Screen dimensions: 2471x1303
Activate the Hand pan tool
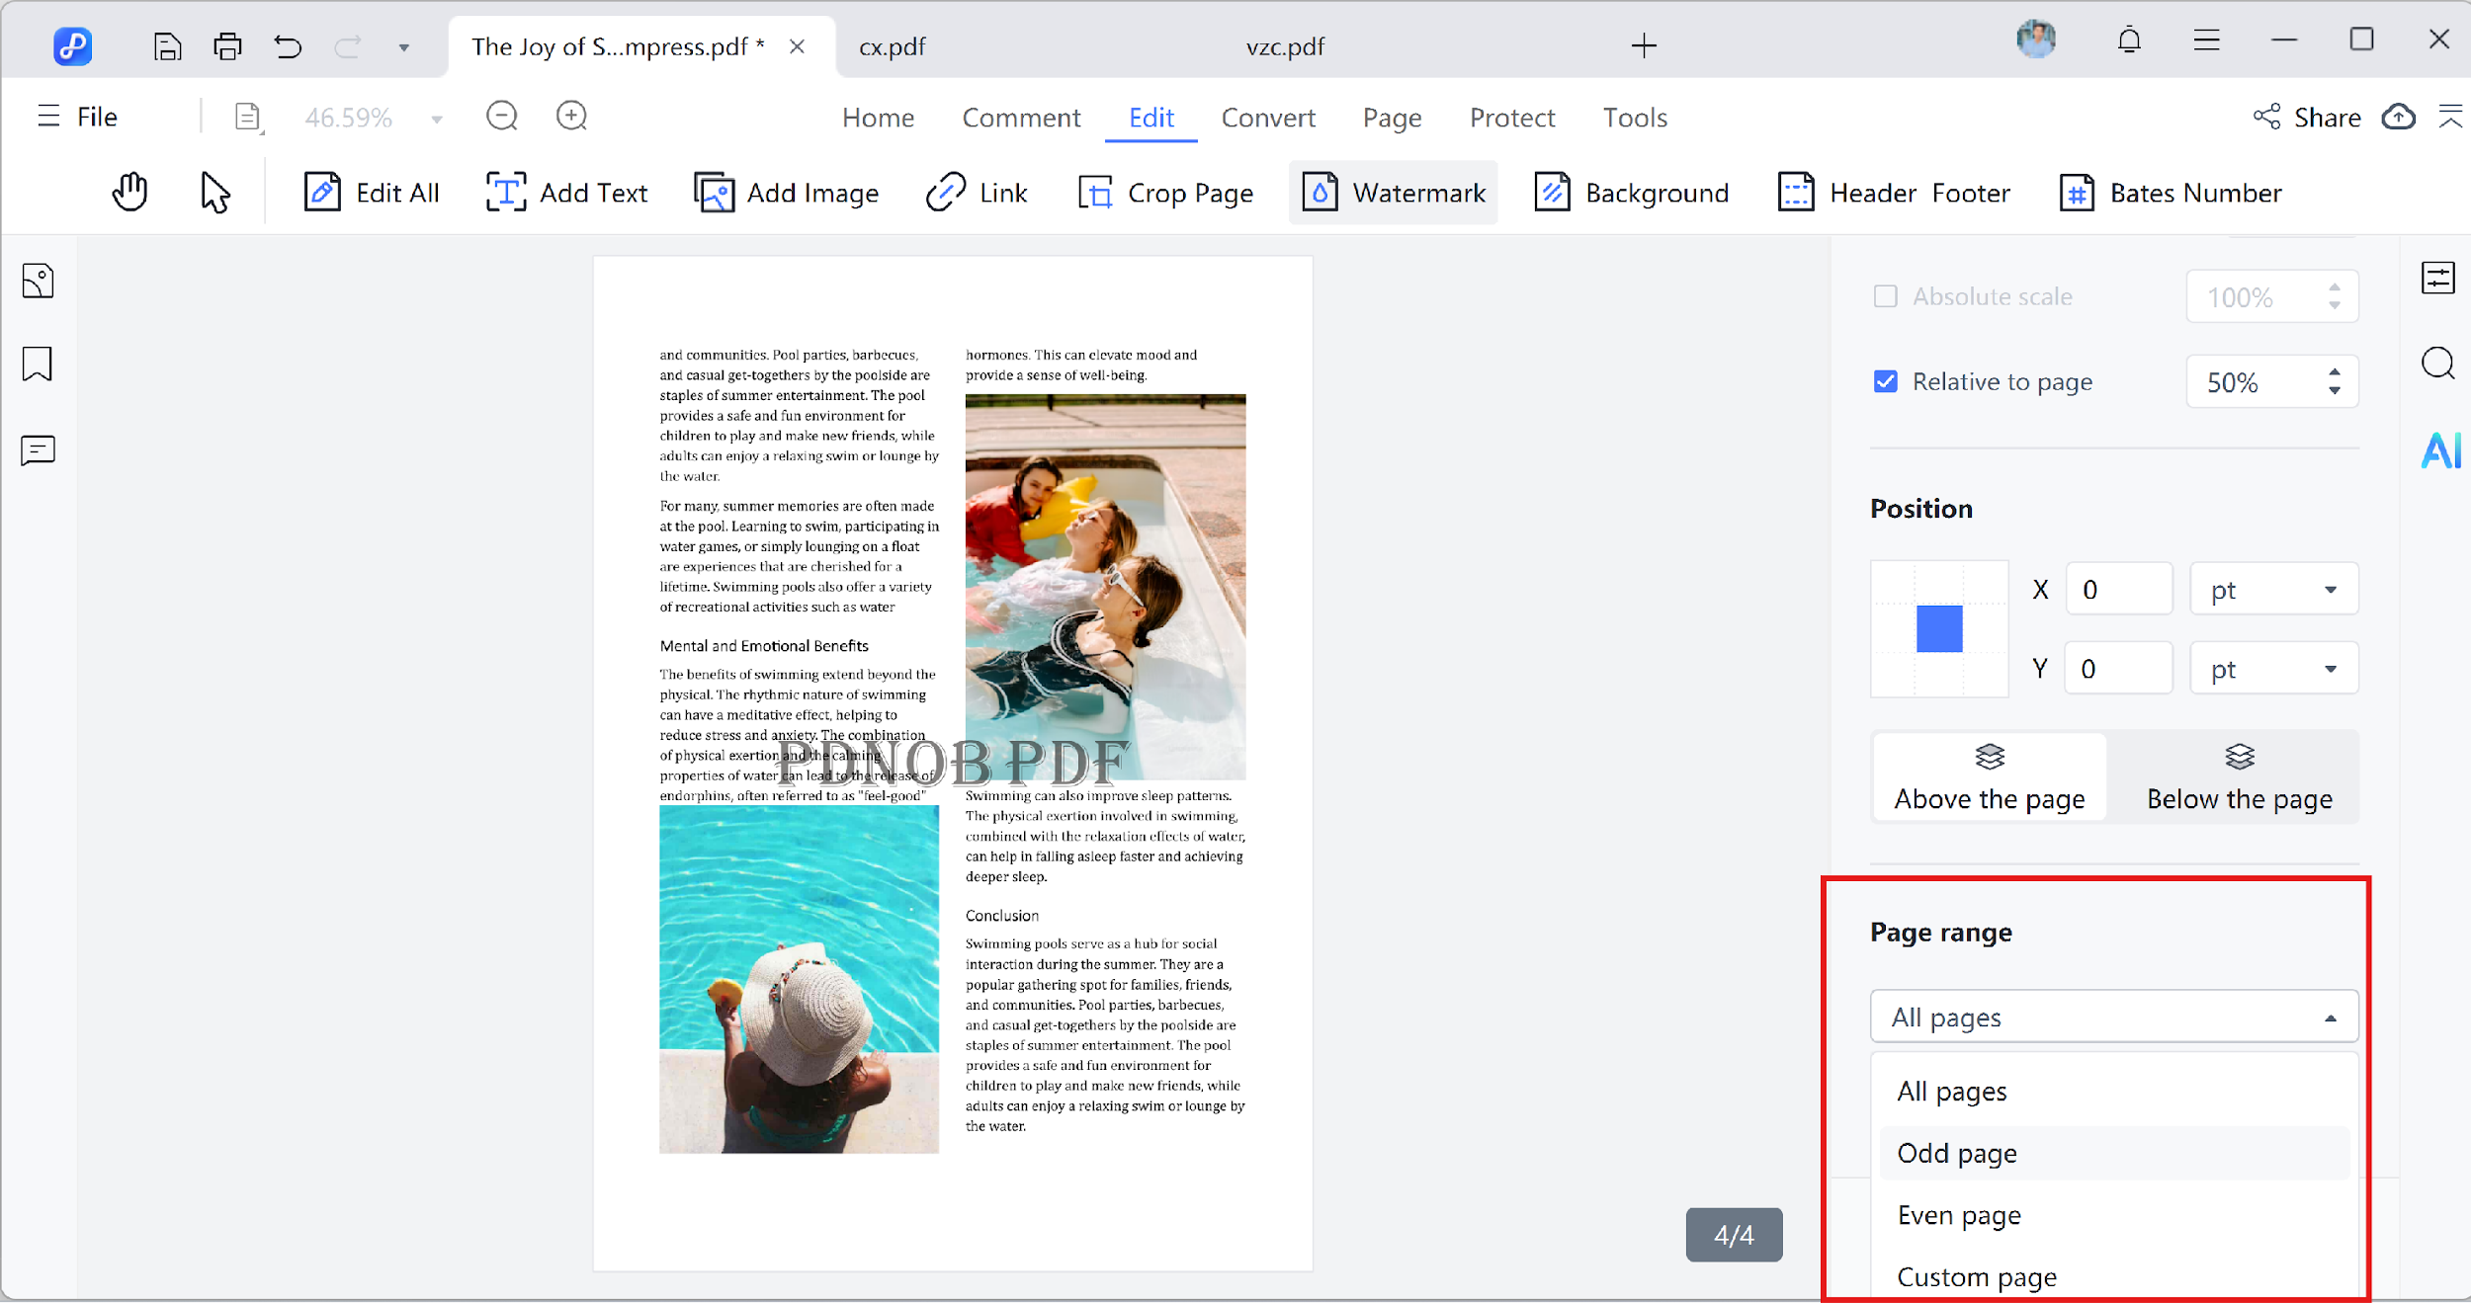coord(128,192)
